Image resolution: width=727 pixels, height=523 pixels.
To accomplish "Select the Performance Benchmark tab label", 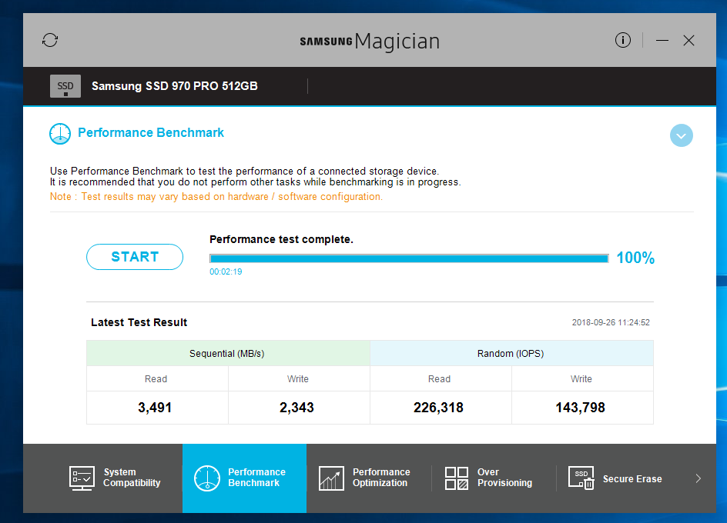I will 256,478.
